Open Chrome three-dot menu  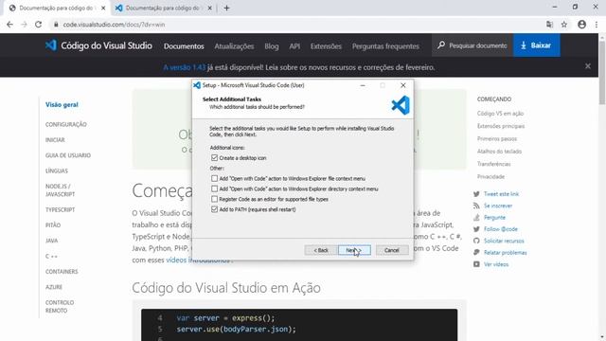597,25
